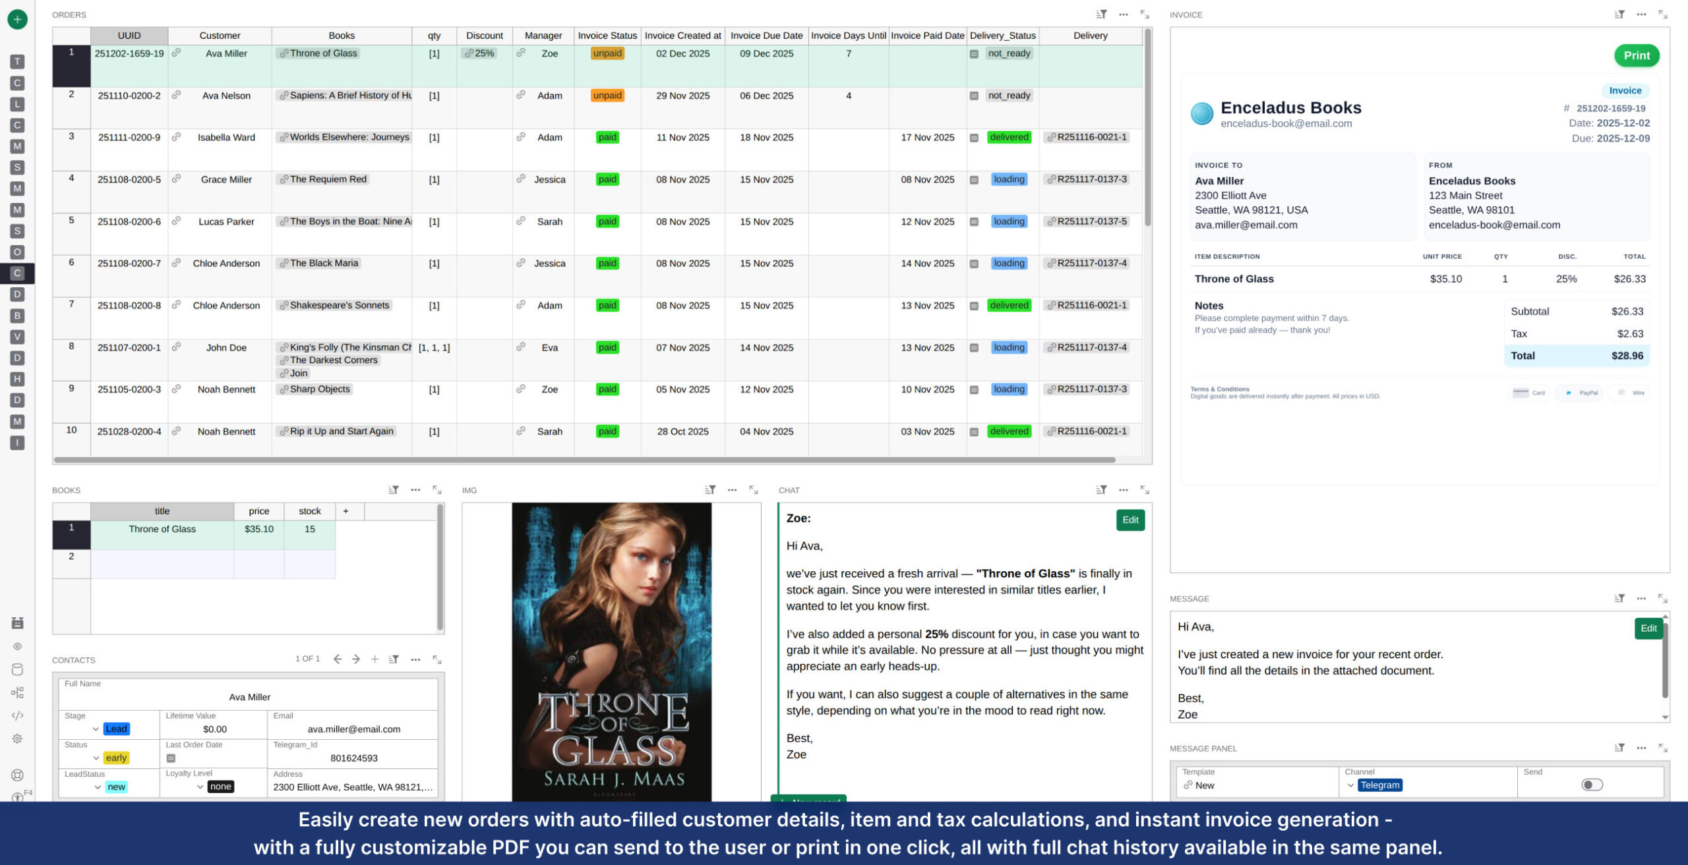Open three-dots menu of Books panel

tap(415, 490)
